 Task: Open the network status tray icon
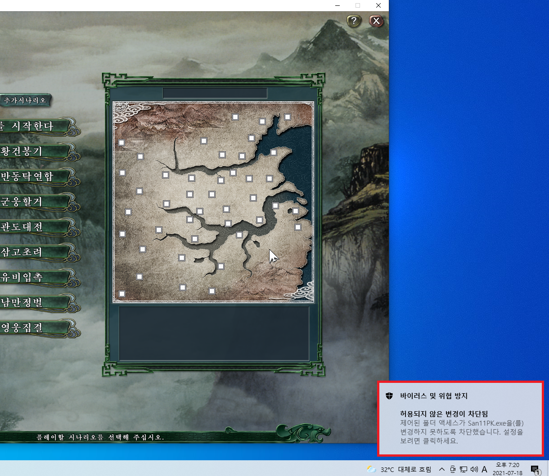point(463,469)
